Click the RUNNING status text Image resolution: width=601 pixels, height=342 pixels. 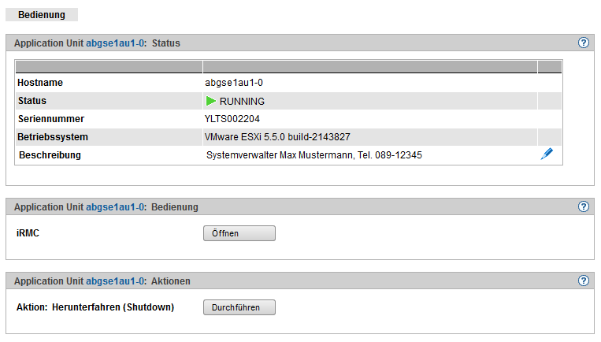(x=242, y=102)
